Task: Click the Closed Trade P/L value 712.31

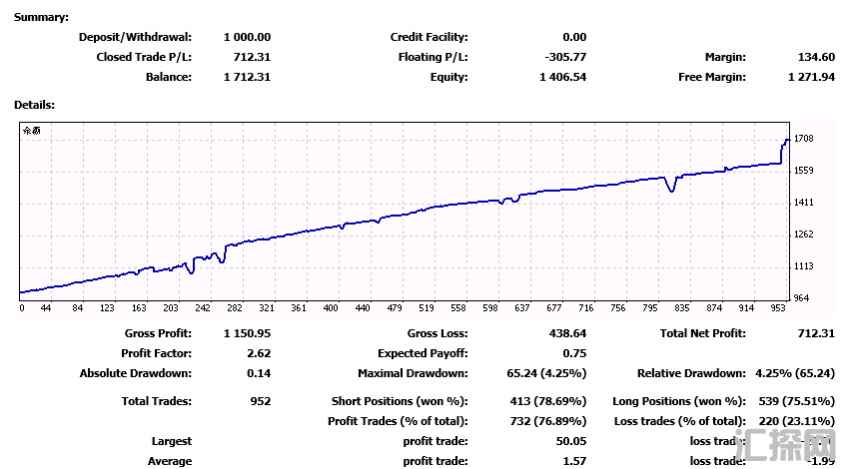Action: tap(252, 57)
